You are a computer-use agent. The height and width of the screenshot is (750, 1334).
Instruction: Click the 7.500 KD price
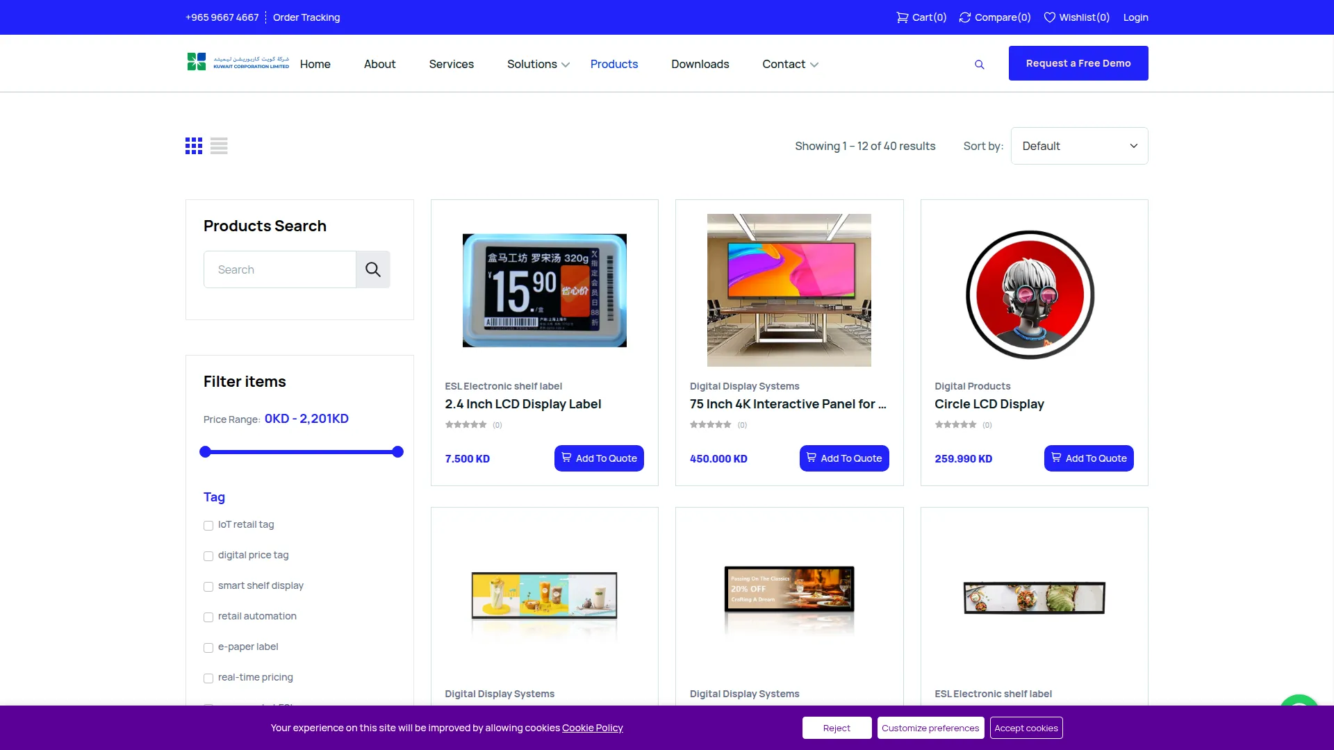tap(468, 459)
